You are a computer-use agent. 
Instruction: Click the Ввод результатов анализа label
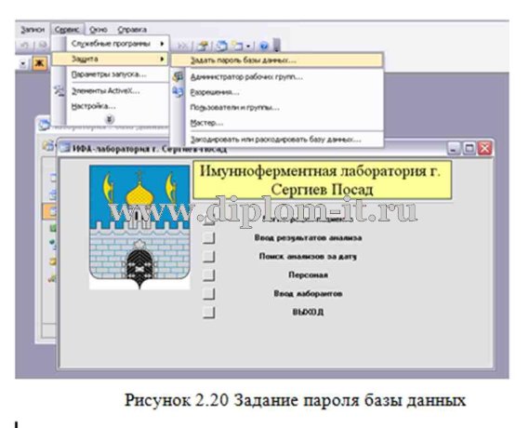[x=308, y=237]
